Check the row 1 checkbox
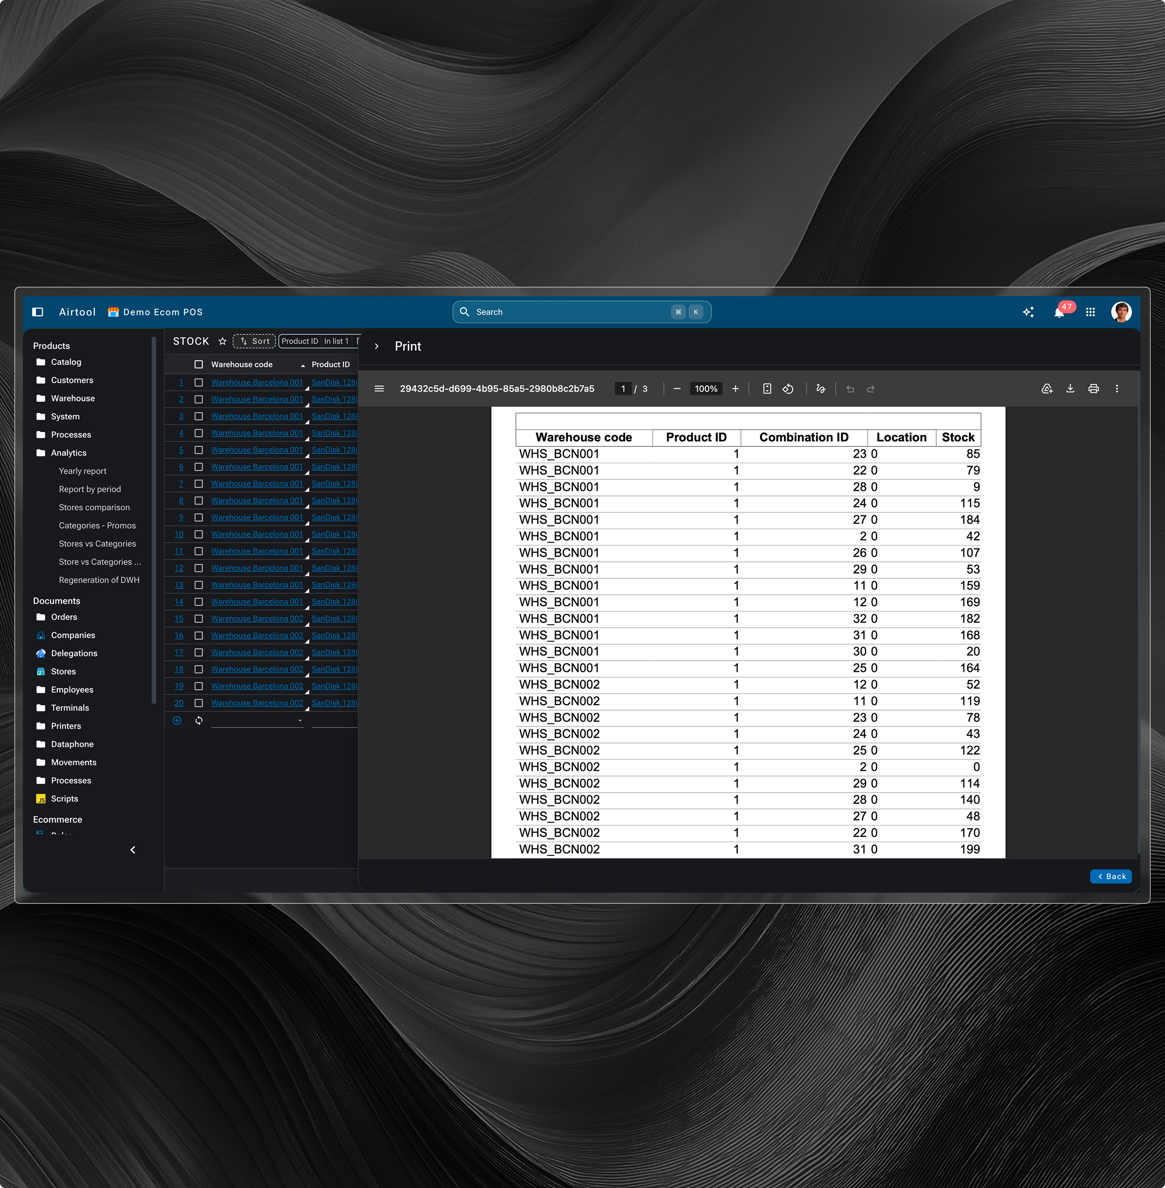The image size is (1165, 1188). point(199,382)
